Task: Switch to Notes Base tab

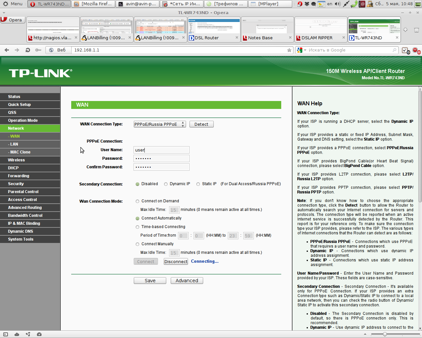Action: (267, 30)
